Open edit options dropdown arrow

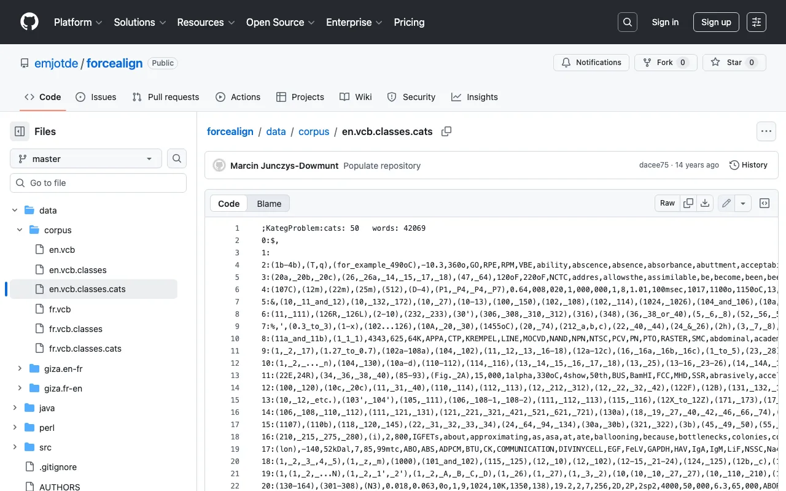tap(743, 203)
